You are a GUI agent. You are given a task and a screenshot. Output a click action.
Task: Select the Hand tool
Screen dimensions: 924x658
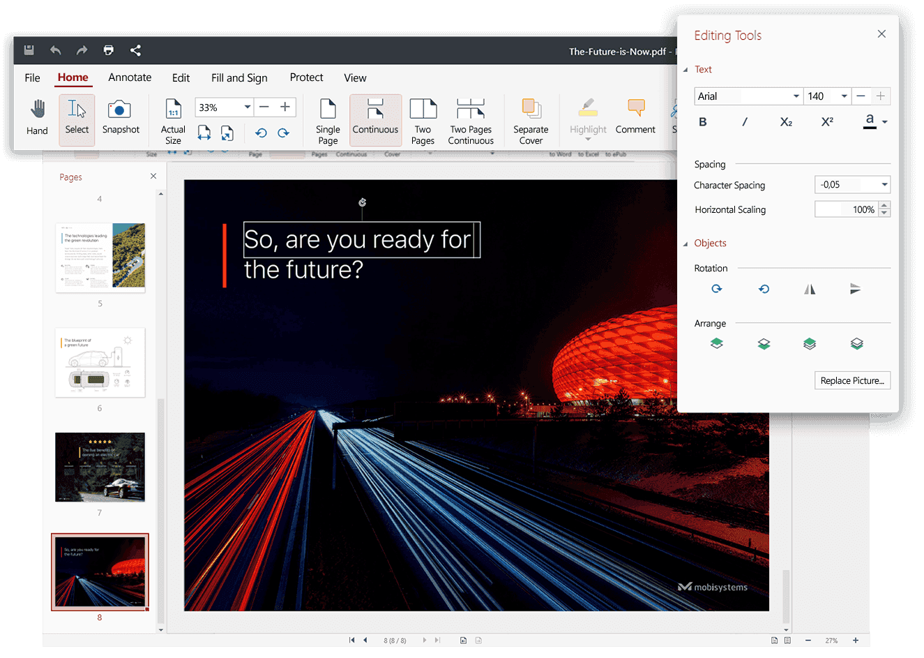click(x=37, y=117)
